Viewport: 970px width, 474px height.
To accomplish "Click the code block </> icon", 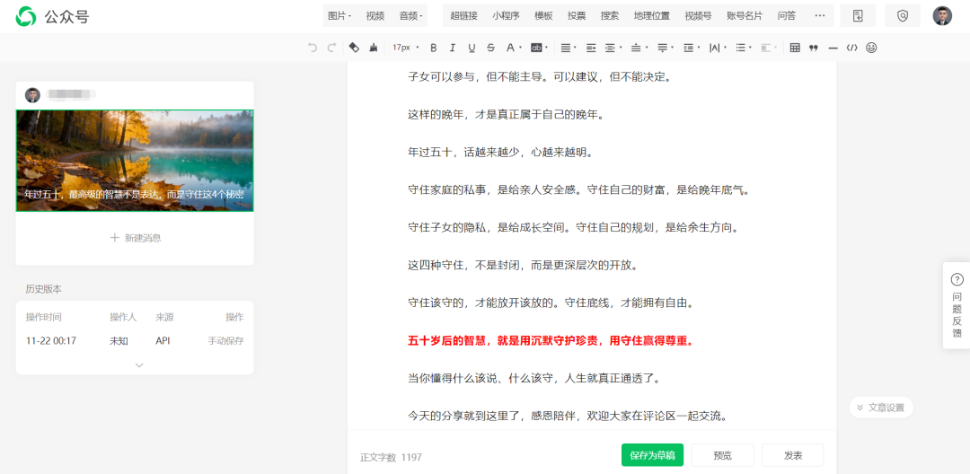I will click(852, 48).
